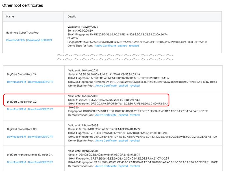Open revoked demo for High Assurance EV Root
This screenshot has height=174, width=226.
click(x=135, y=166)
